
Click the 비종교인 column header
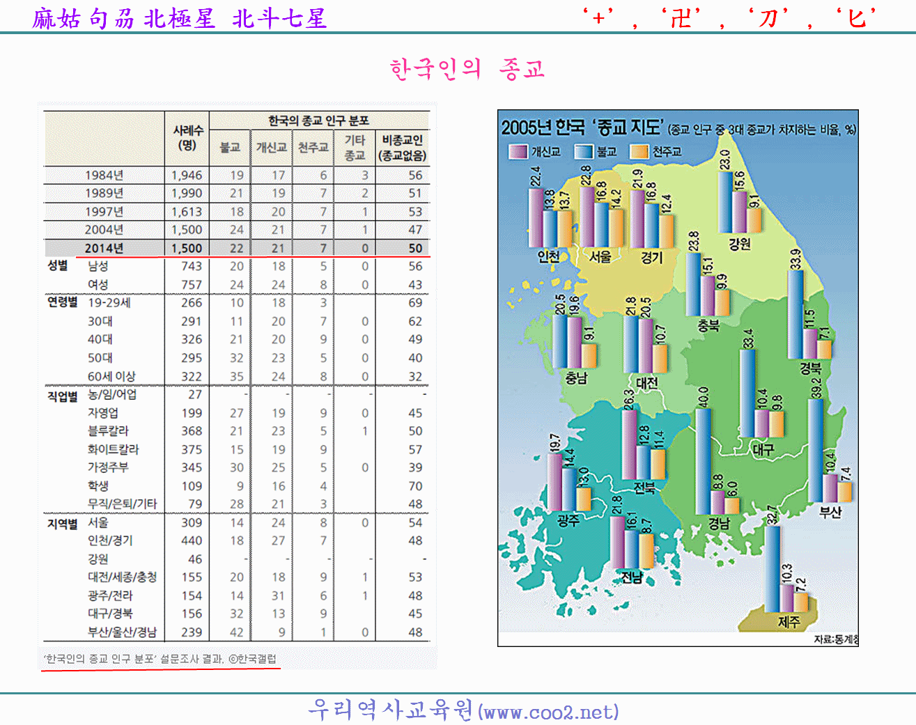tap(402, 148)
